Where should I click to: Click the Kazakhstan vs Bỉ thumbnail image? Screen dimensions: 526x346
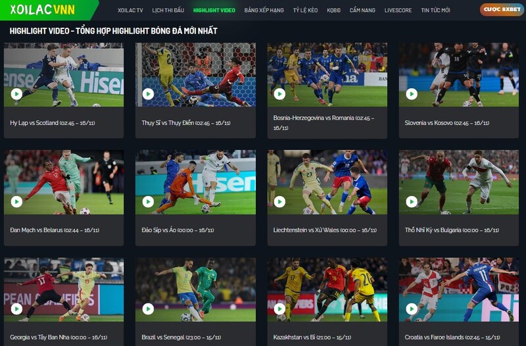pos(327,289)
